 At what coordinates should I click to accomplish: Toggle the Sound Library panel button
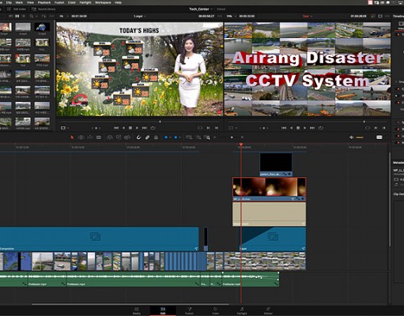tap(43, 9)
